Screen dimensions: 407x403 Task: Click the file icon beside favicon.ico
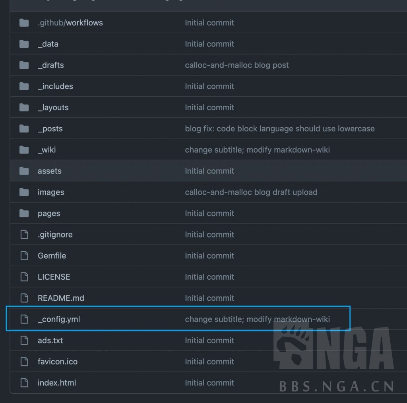pos(24,361)
